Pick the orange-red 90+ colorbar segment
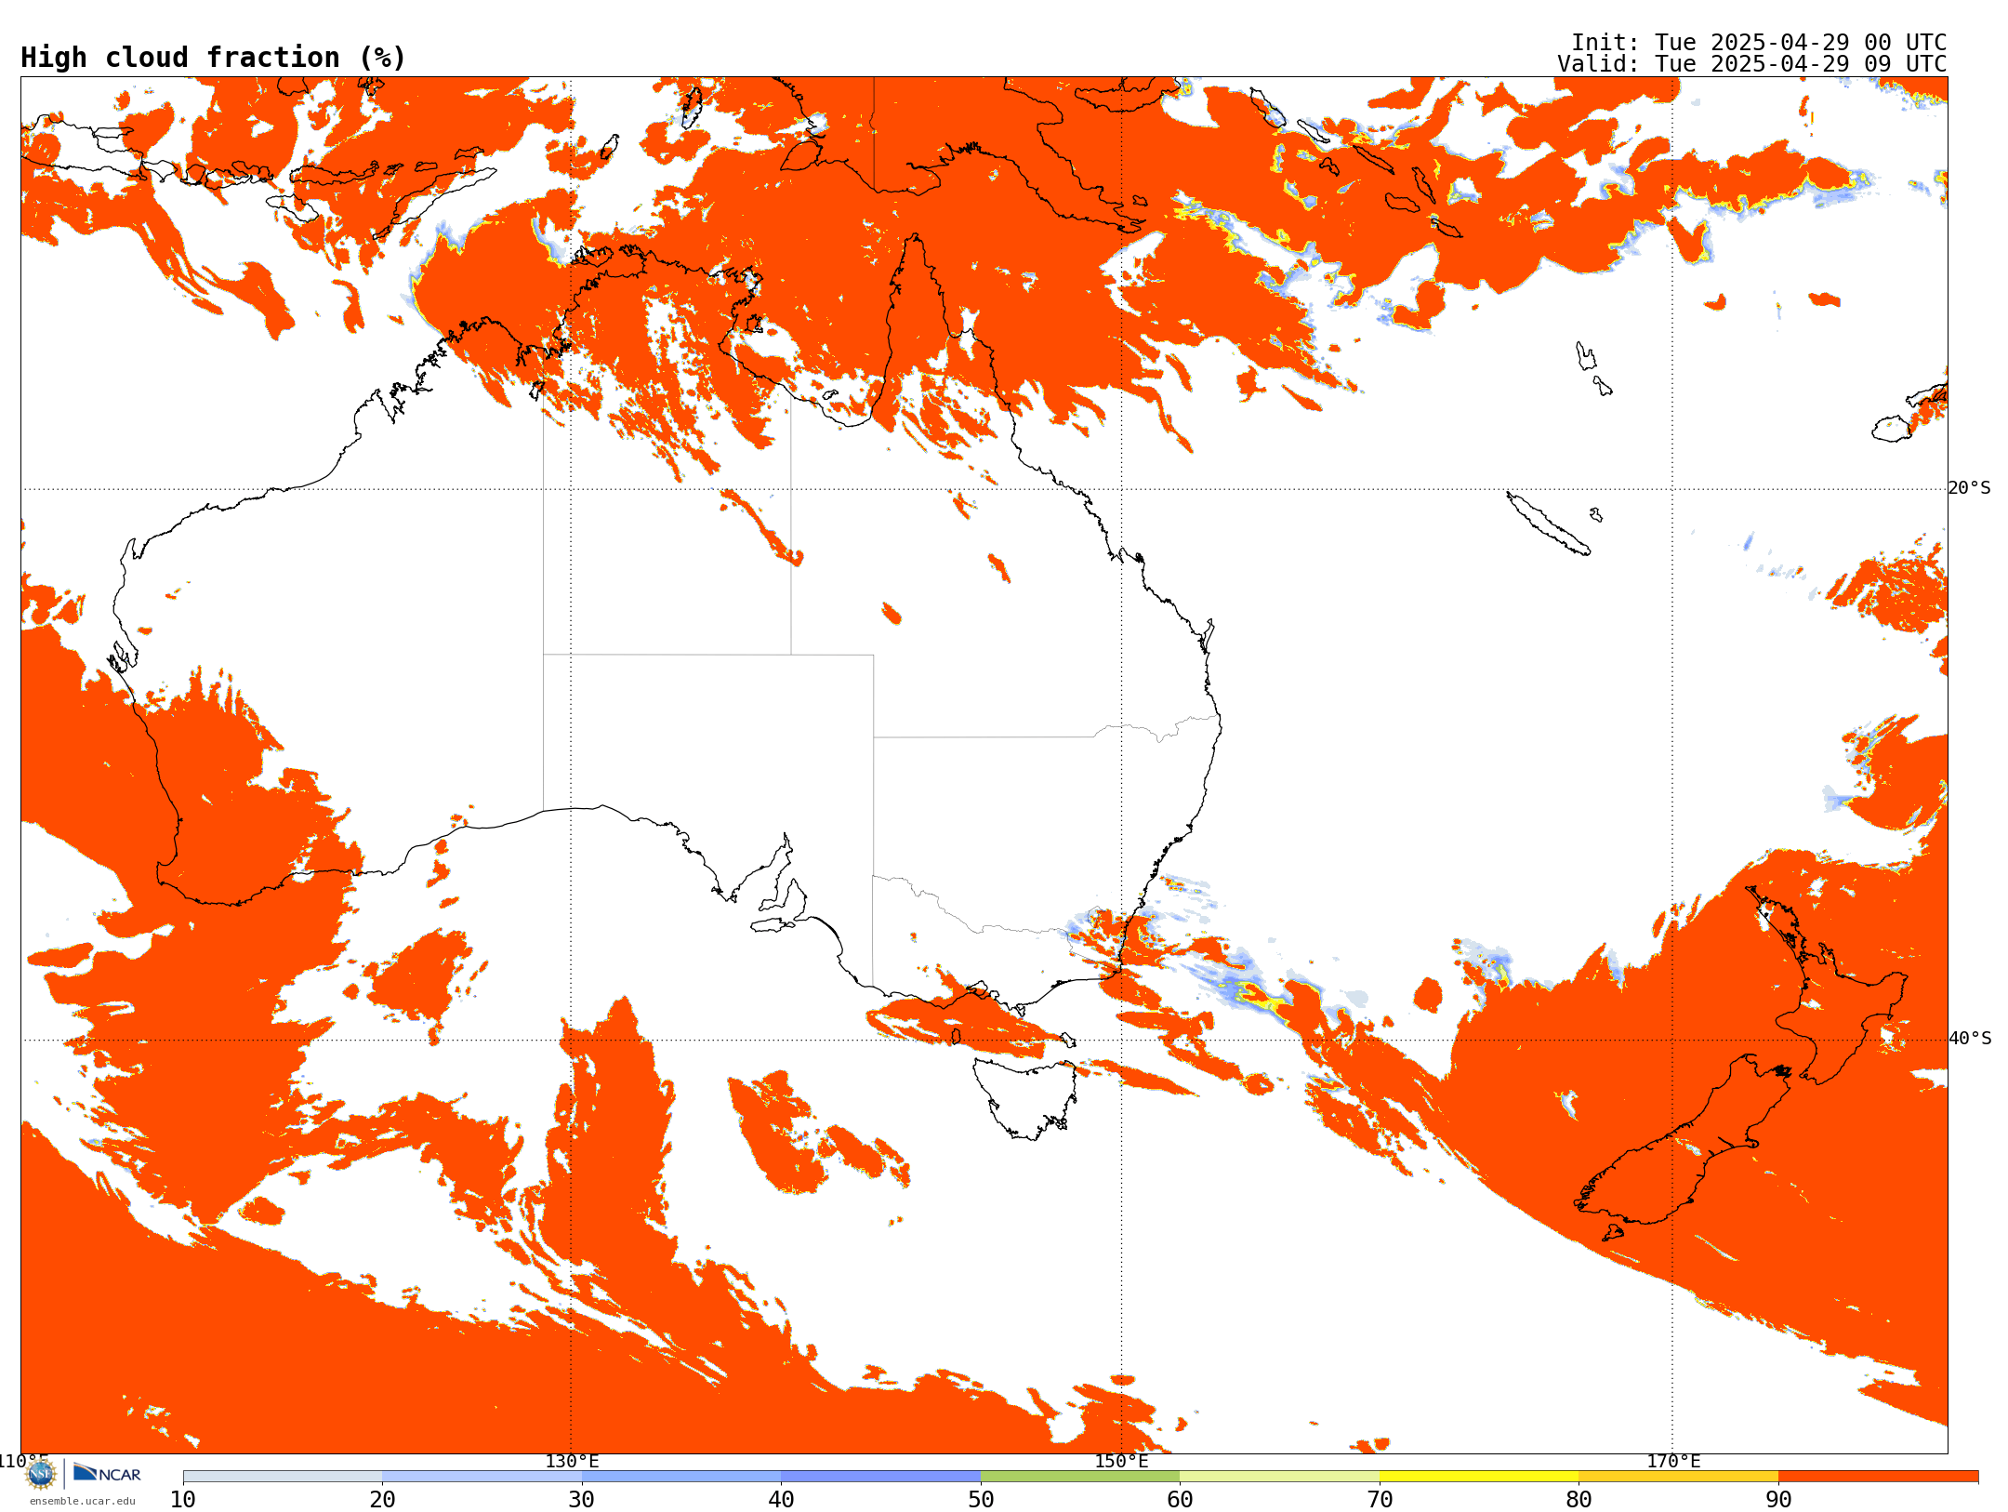This screenshot has height=1512, width=2008. point(1878,1477)
